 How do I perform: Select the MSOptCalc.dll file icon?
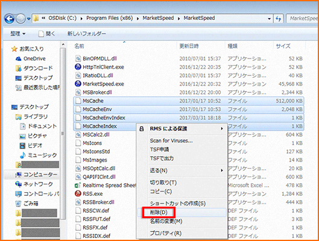[x=78, y=169]
